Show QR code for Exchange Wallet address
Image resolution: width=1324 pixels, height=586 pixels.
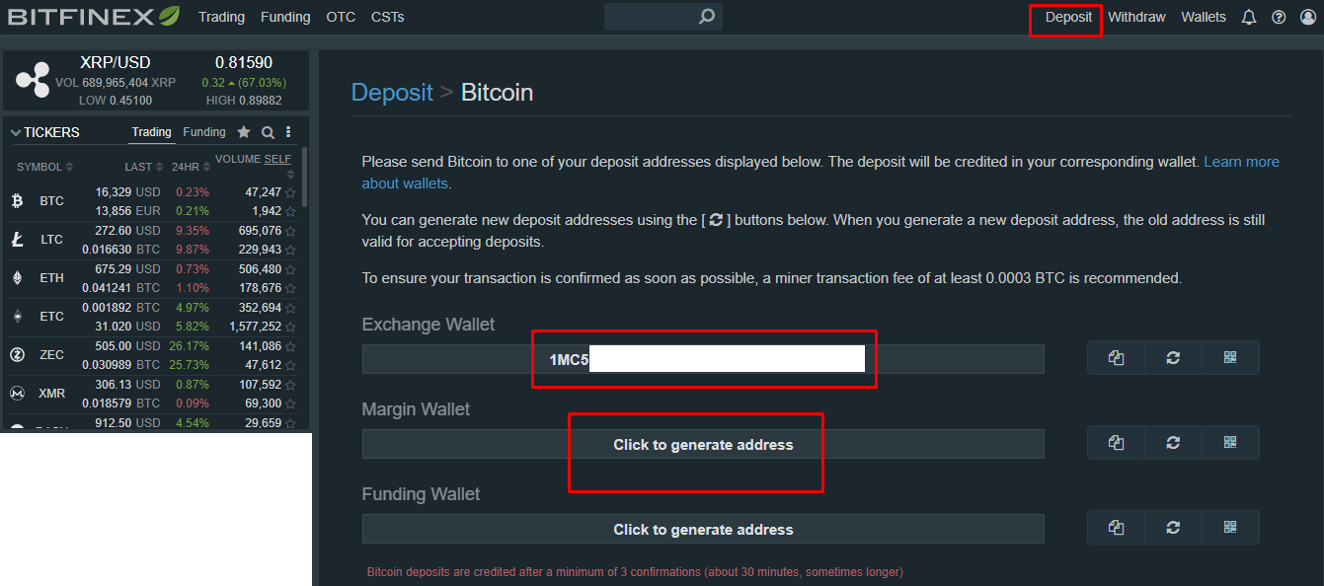point(1230,358)
